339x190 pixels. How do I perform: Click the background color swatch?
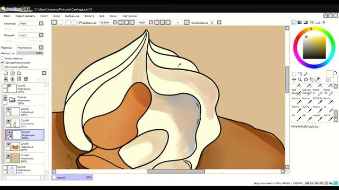point(335,79)
